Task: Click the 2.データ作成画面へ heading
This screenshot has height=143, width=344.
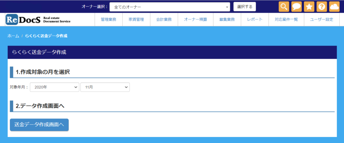Action: [x=40, y=106]
